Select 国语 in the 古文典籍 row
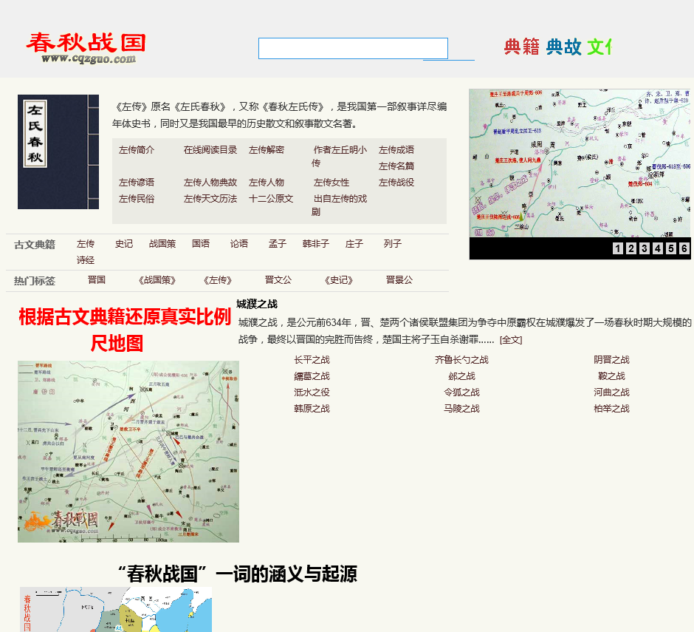 [x=201, y=244]
